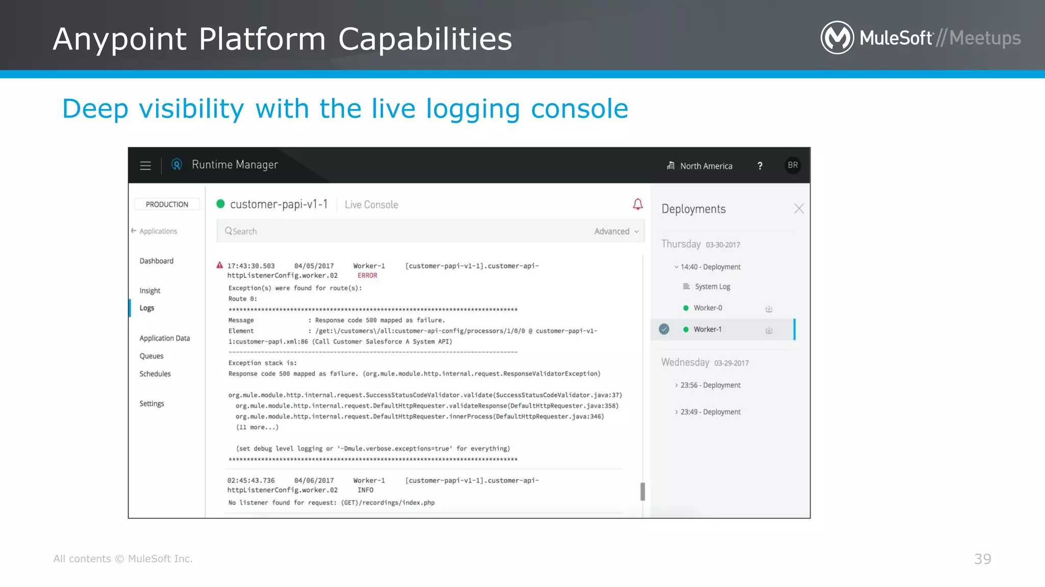Click the INFO level label

[x=365, y=490]
